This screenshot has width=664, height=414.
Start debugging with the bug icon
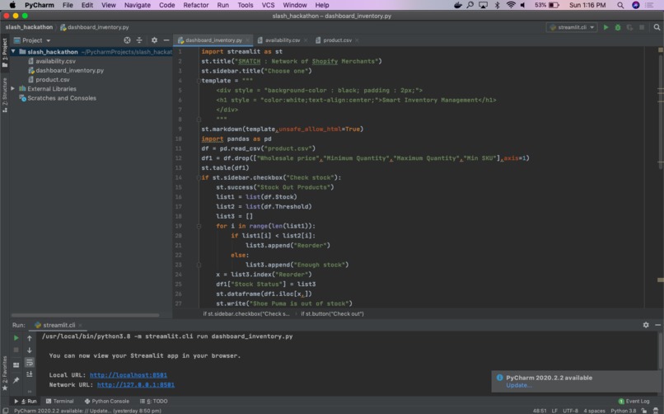click(x=618, y=27)
